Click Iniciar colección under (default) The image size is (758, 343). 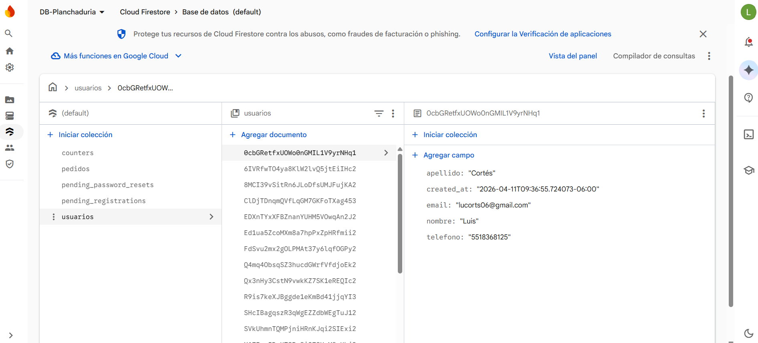[x=80, y=135]
